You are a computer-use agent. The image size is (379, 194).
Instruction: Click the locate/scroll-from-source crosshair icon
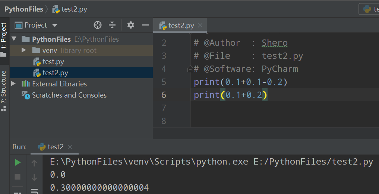(98, 25)
